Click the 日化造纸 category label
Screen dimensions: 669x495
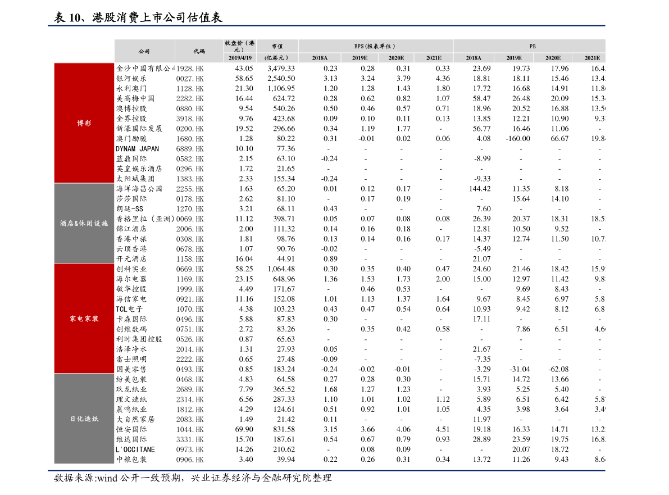(x=84, y=418)
